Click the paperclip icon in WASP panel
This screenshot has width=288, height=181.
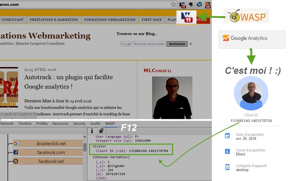101,130
